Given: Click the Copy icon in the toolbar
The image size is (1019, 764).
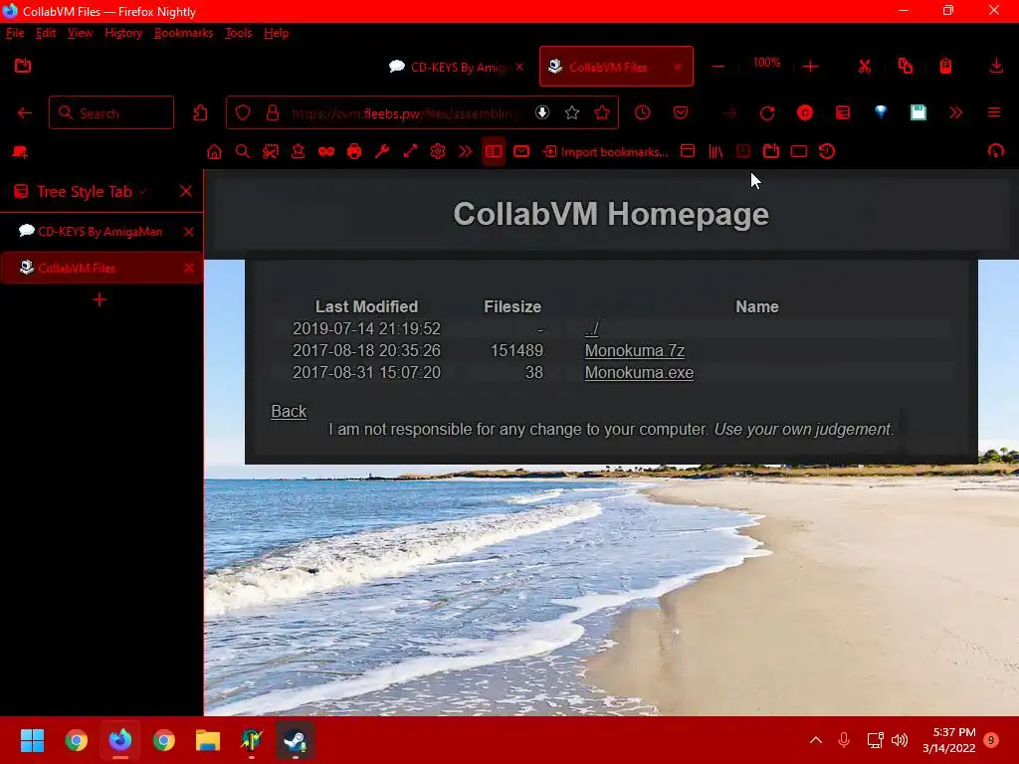Looking at the screenshot, I should 906,66.
